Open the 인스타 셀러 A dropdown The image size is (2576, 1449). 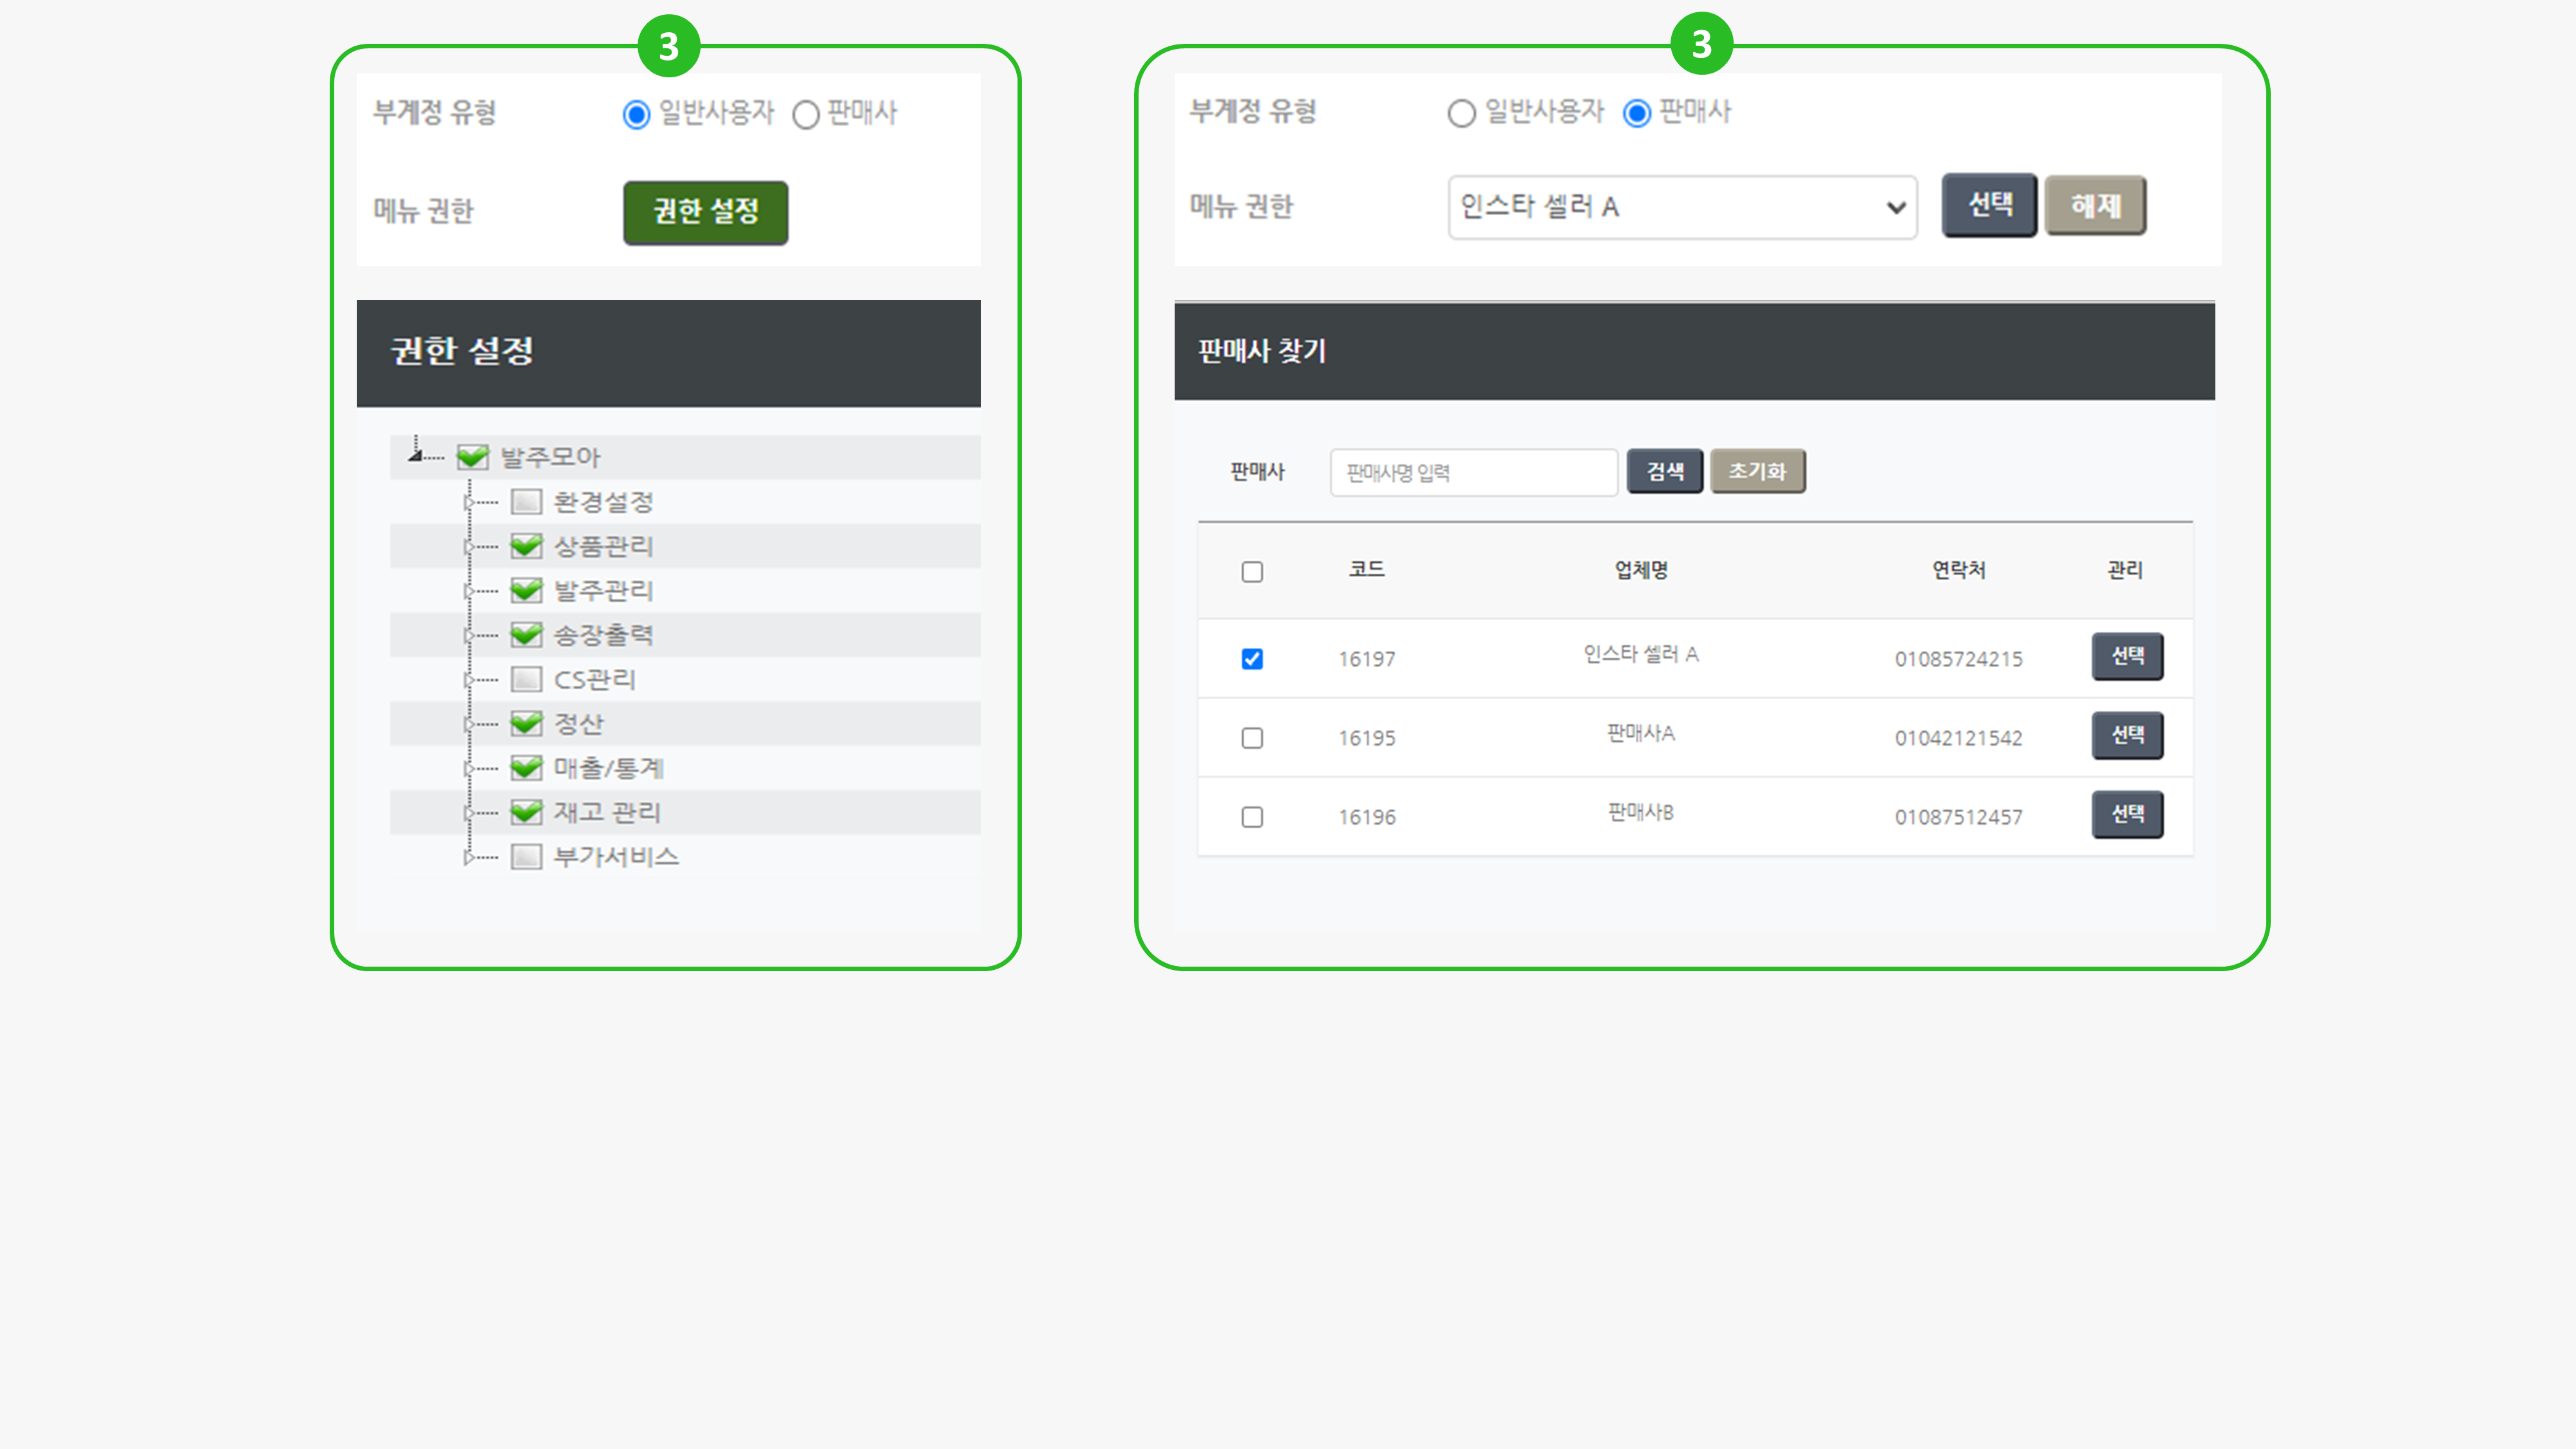[1682, 207]
